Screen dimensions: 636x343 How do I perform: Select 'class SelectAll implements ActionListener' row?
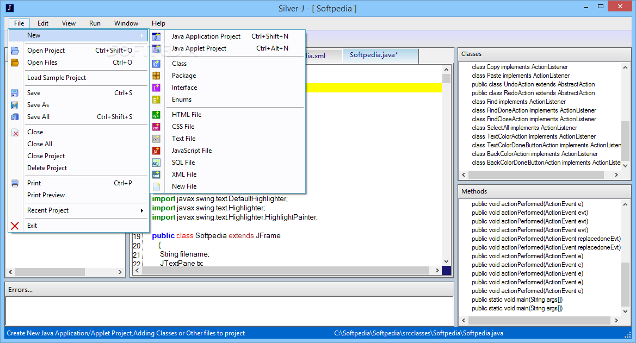pyautogui.click(x=524, y=128)
